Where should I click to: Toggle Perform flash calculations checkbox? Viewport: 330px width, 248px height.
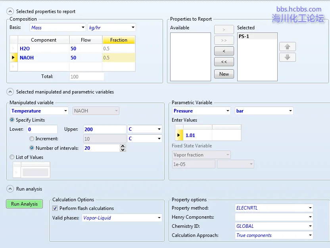(x=56, y=208)
